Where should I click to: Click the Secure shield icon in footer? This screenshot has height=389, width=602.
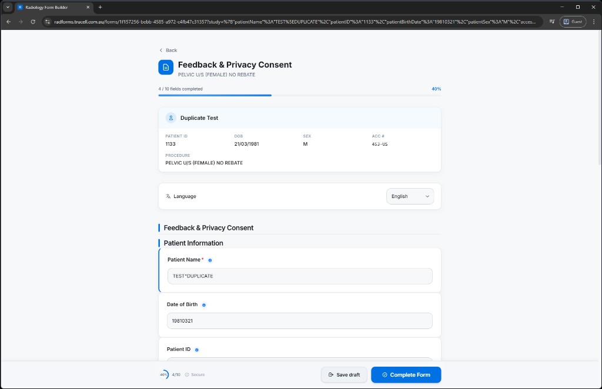pyautogui.click(x=187, y=375)
